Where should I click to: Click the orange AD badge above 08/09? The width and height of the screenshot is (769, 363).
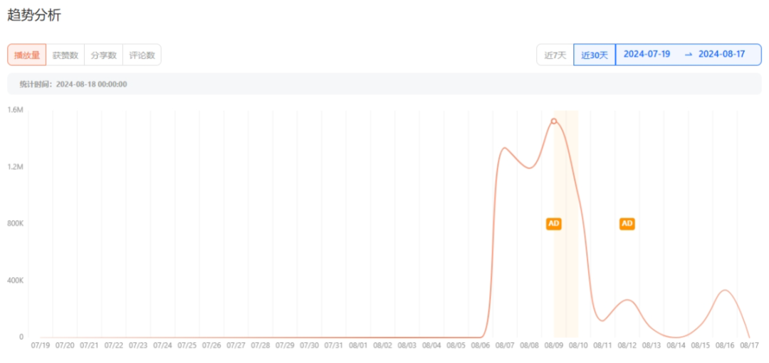click(553, 224)
